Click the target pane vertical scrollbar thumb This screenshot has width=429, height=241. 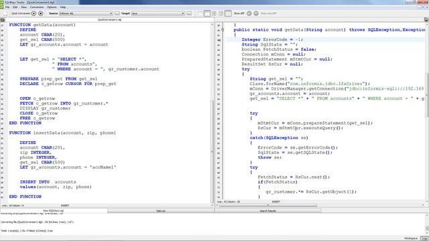(x=427, y=94)
